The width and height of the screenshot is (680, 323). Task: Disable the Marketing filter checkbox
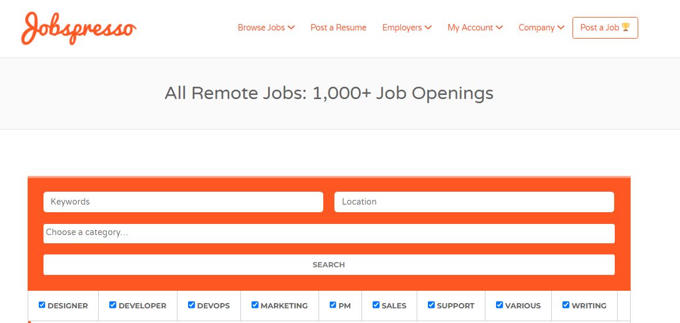[255, 305]
